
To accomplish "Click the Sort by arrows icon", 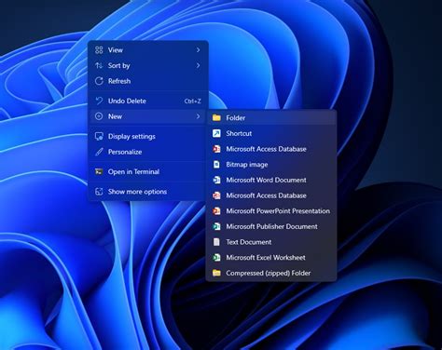I will pos(99,65).
